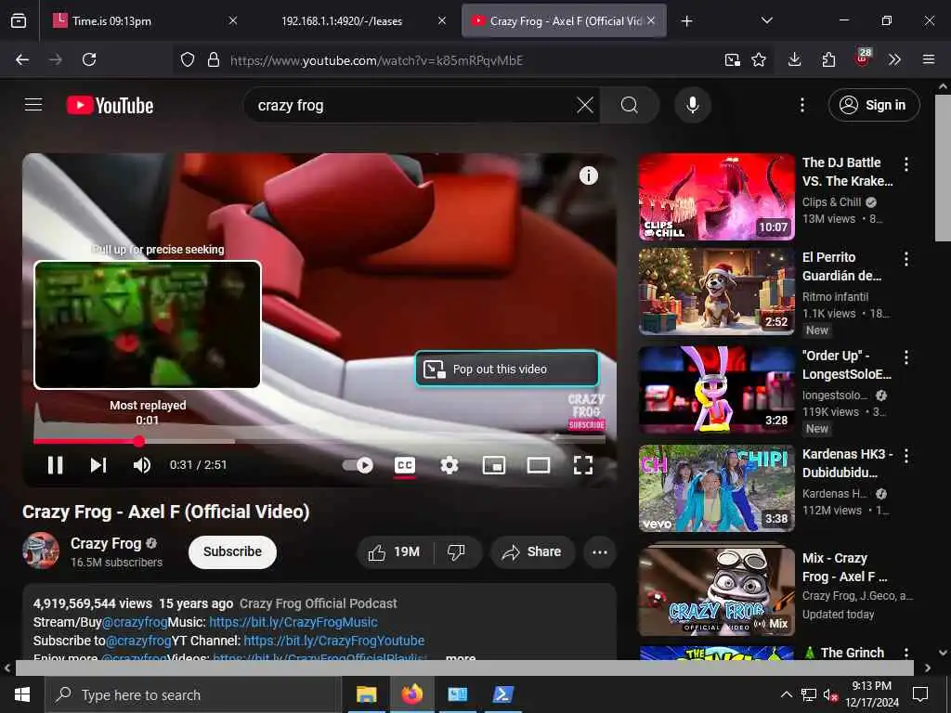This screenshot has height=713, width=951.
Task: Open a new browser tab
Action: 686,21
